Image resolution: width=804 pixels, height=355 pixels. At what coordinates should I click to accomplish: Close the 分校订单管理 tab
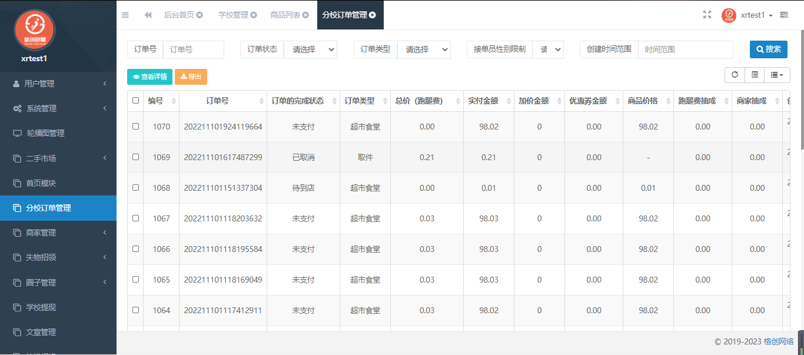click(373, 15)
